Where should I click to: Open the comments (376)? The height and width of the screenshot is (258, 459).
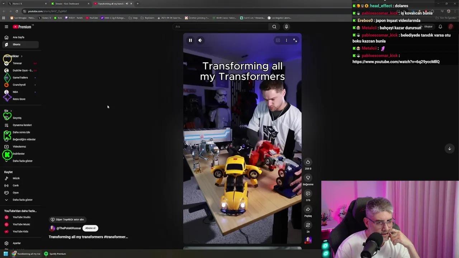tap(308, 193)
